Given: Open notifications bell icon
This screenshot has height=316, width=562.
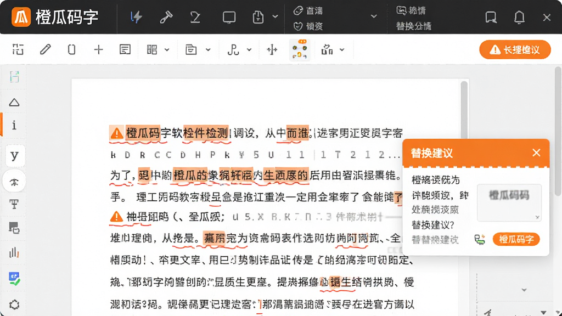Looking at the screenshot, I should (x=519, y=17).
